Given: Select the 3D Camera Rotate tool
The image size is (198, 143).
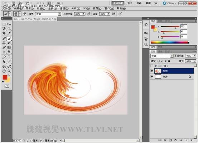Looking at the screenshot, I should click(9, 66).
